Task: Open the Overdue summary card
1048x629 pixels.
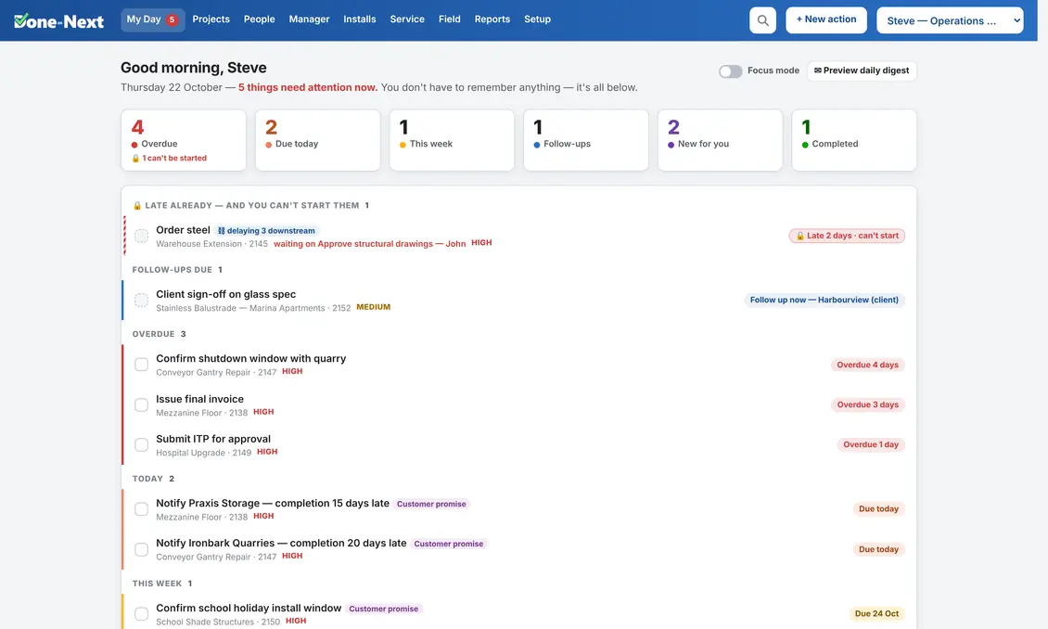Action: click(184, 140)
